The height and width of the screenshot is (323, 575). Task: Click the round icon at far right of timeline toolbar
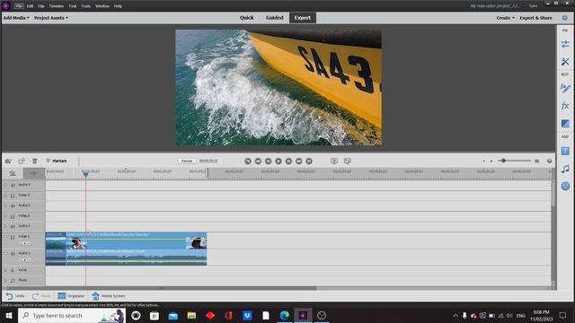pyautogui.click(x=549, y=161)
